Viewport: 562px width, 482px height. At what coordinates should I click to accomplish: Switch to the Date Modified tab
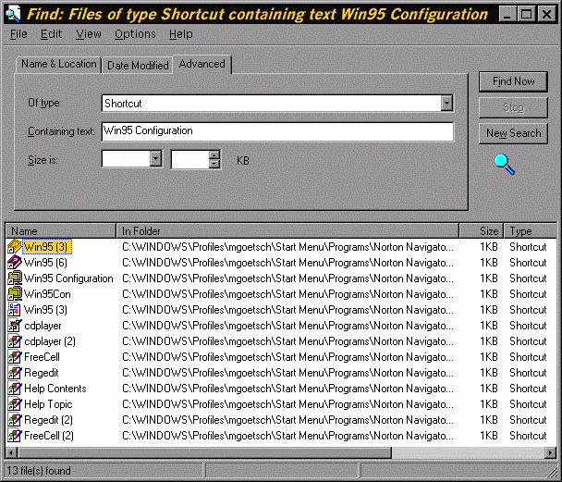pyautogui.click(x=138, y=66)
